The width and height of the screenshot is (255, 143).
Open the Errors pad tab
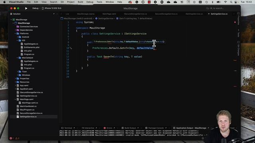pos(109,128)
